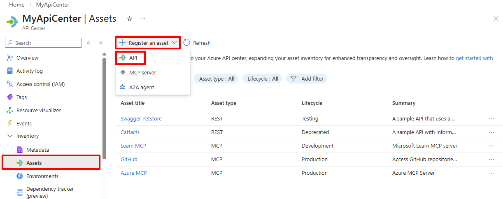Open the Activity log icon in sidebar
This screenshot has height=199, width=503.
[x=10, y=71]
